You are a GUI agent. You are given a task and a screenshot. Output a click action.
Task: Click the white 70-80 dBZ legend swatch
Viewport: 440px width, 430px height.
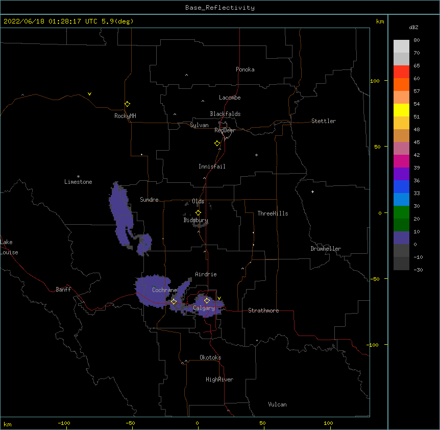point(401,46)
